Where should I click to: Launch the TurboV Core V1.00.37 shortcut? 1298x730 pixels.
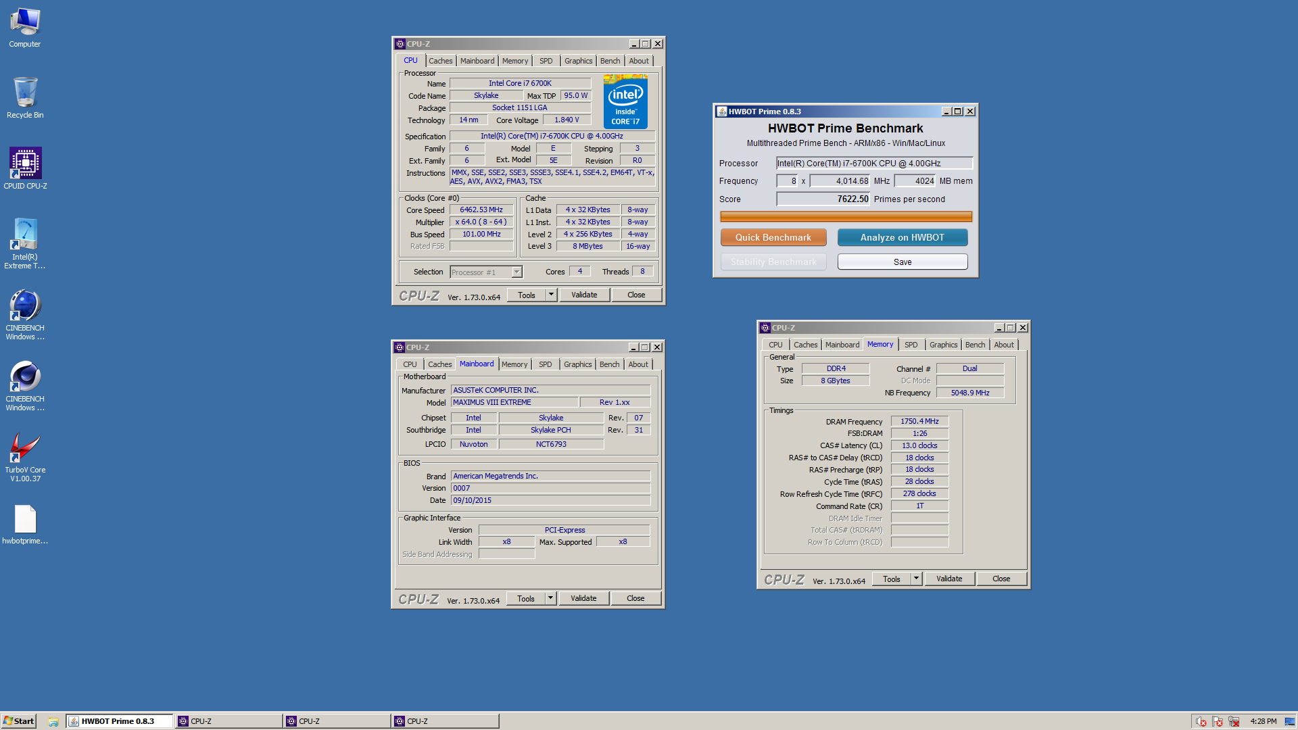click(25, 458)
